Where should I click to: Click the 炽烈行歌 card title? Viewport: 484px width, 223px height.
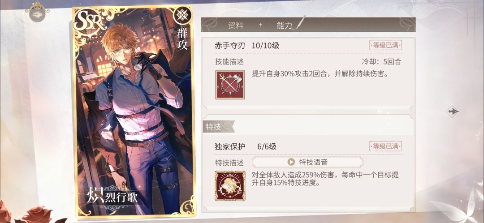coord(112,197)
